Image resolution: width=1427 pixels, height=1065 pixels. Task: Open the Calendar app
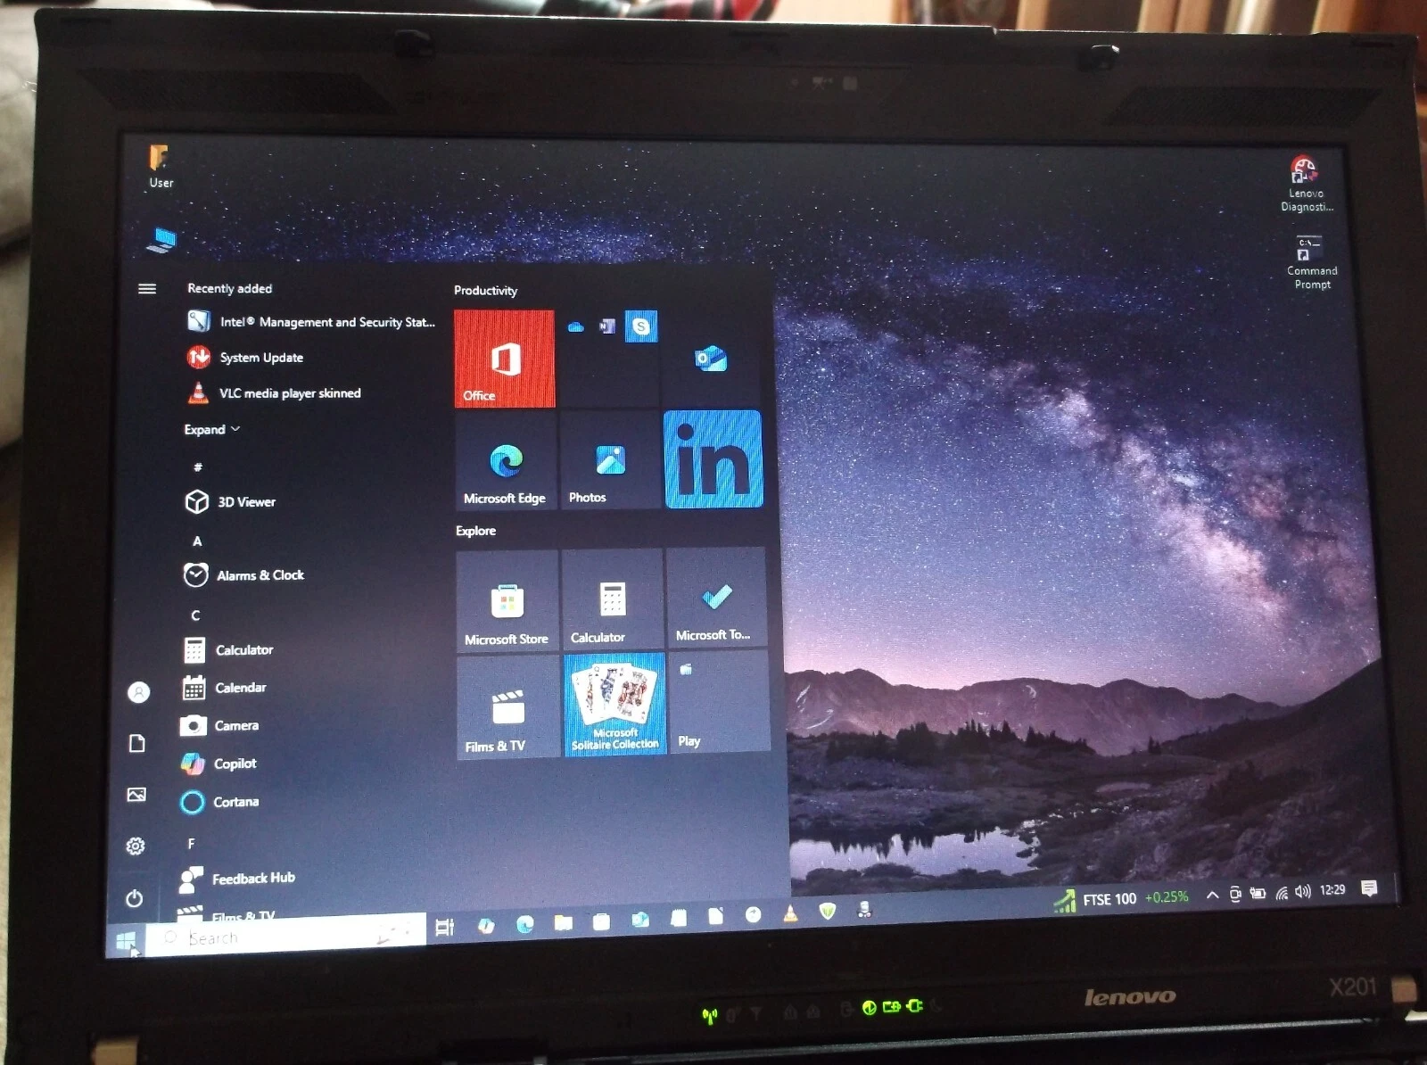[224, 688]
